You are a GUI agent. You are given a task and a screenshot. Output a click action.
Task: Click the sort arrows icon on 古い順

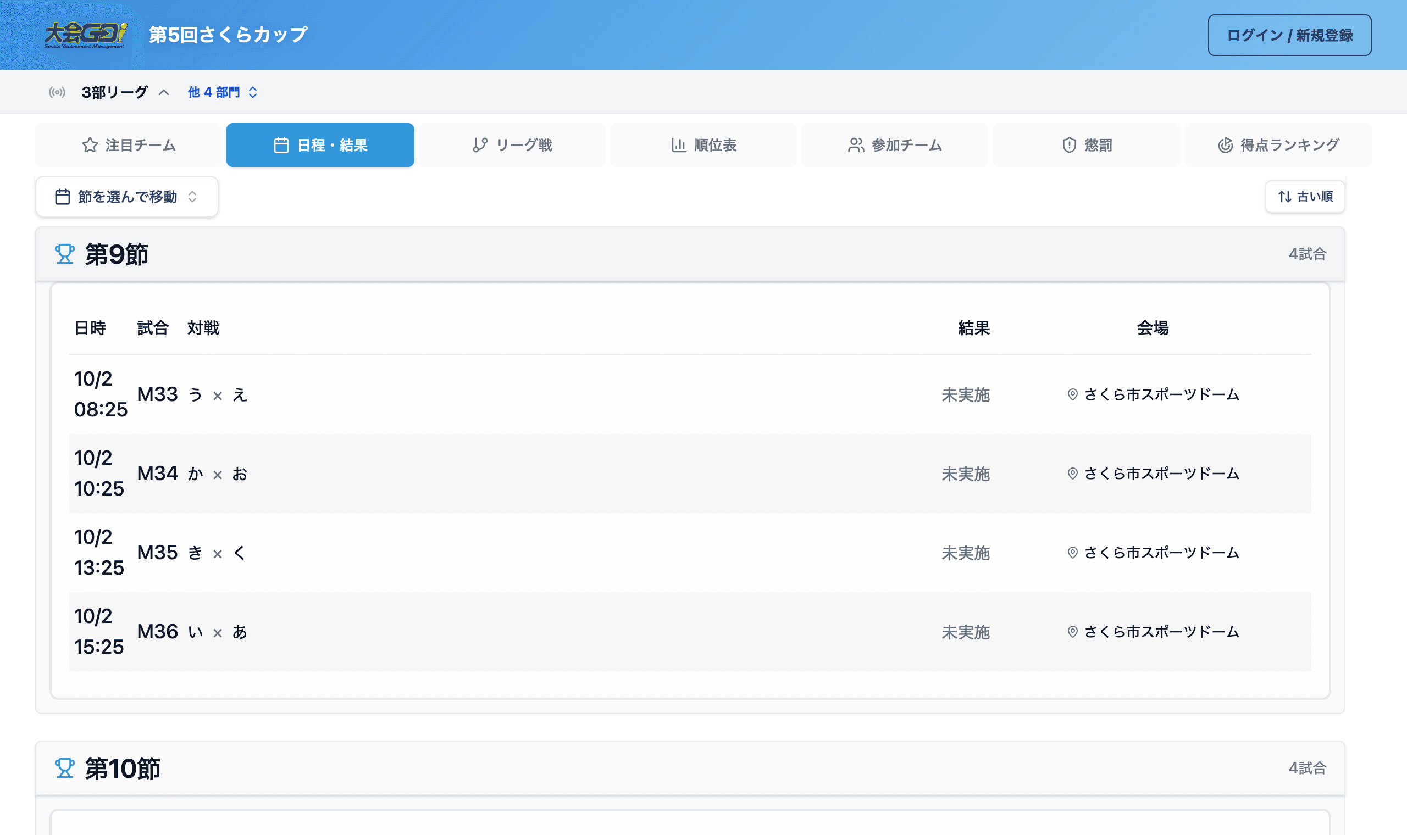pyautogui.click(x=1285, y=197)
